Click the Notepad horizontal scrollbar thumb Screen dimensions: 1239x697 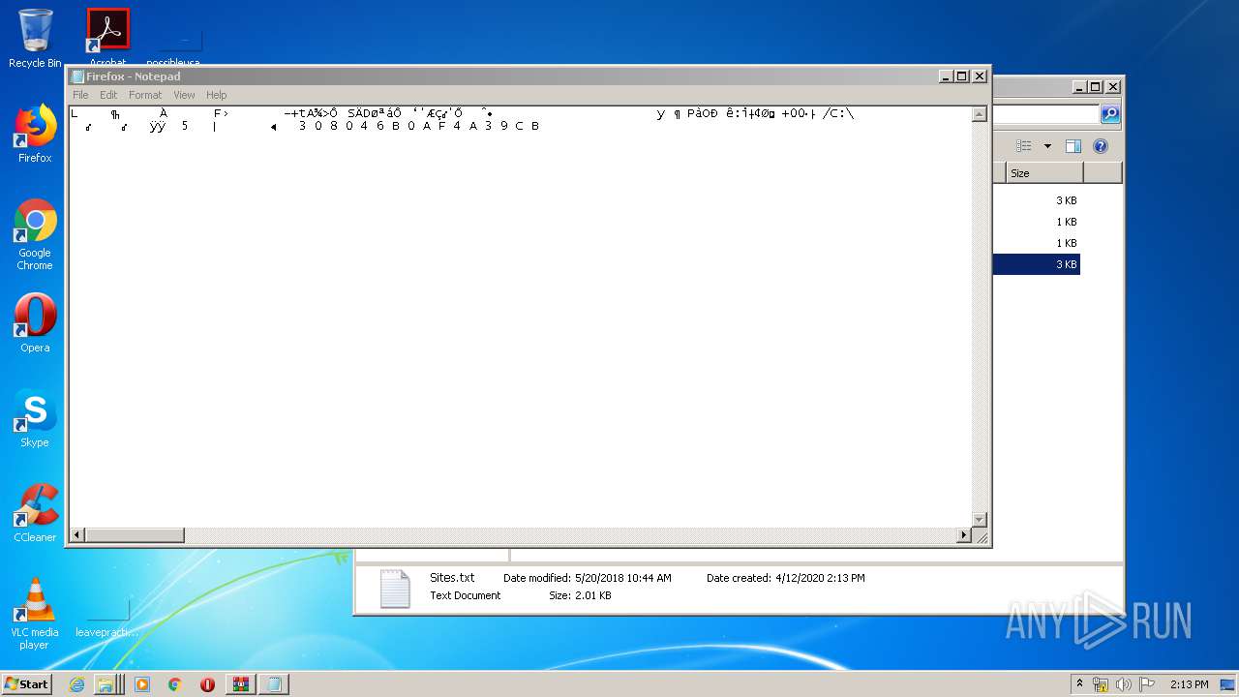click(135, 535)
